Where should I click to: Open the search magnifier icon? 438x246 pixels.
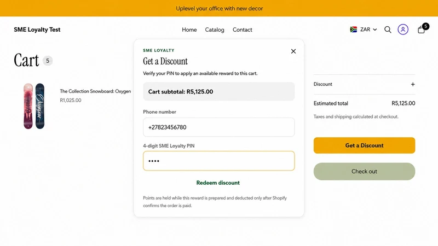click(388, 30)
